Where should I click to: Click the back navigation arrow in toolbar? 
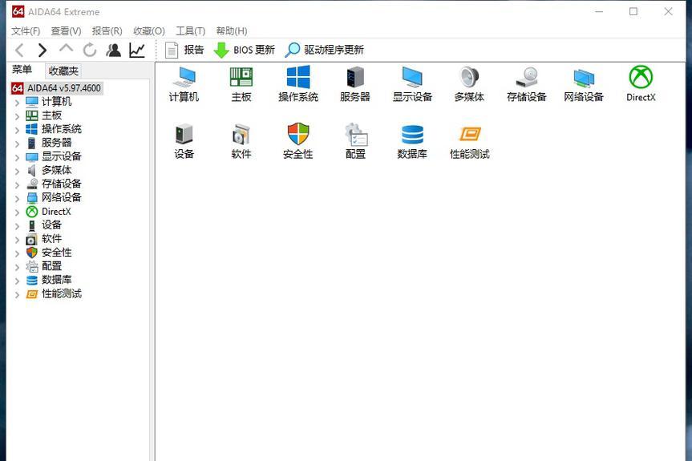point(19,51)
